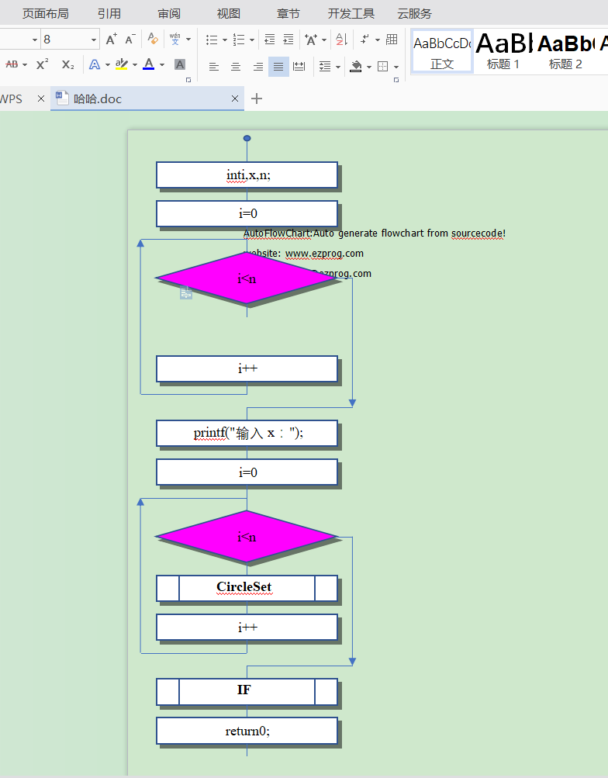
Task: Click the borders icon
Action: click(383, 66)
